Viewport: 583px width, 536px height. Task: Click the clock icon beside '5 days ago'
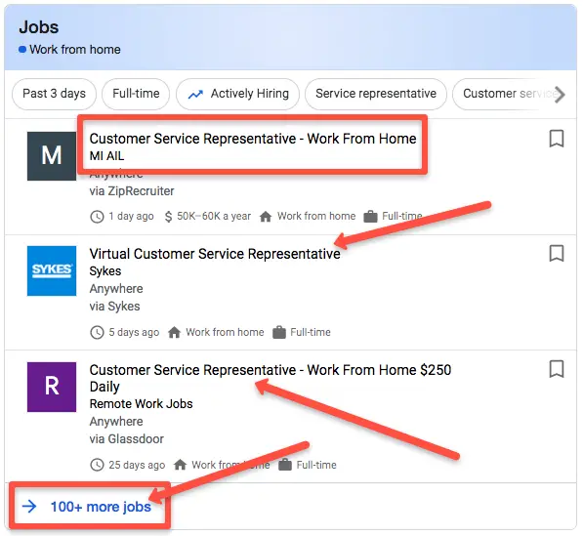click(97, 332)
